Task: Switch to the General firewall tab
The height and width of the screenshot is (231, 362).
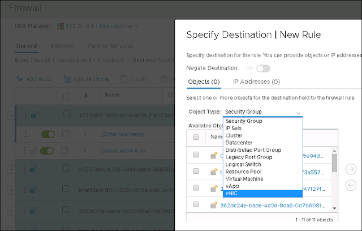Action: click(27, 46)
